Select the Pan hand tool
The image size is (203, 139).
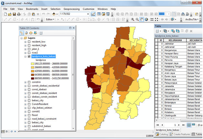pyautogui.click(x=142, y=19)
